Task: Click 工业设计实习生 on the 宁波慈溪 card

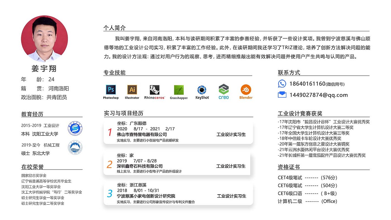Action: [x=232, y=196]
